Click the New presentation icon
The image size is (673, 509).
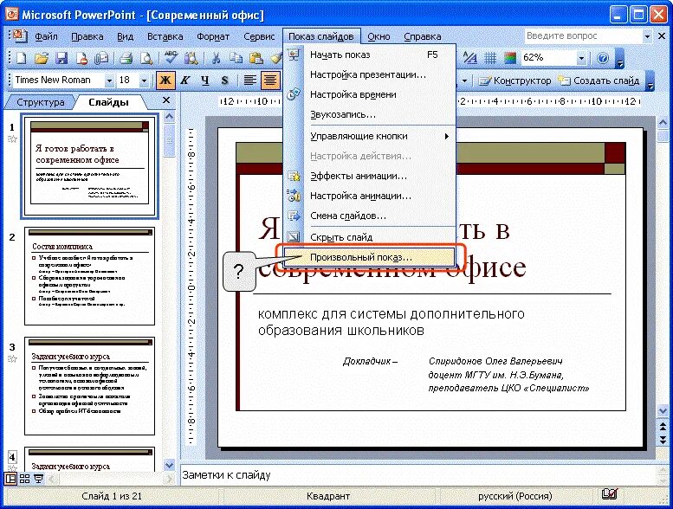pos(21,58)
